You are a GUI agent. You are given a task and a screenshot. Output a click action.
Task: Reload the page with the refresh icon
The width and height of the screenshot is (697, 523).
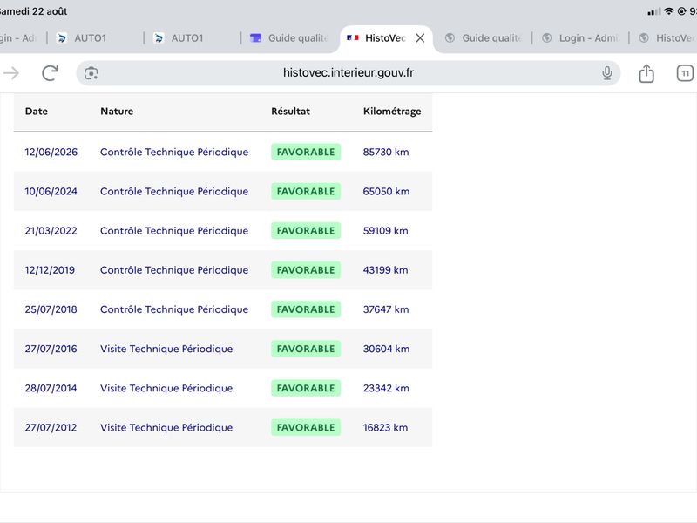[x=50, y=73]
